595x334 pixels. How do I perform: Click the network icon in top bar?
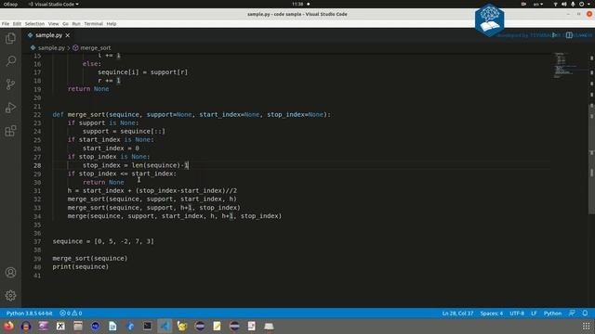[x=556, y=4]
